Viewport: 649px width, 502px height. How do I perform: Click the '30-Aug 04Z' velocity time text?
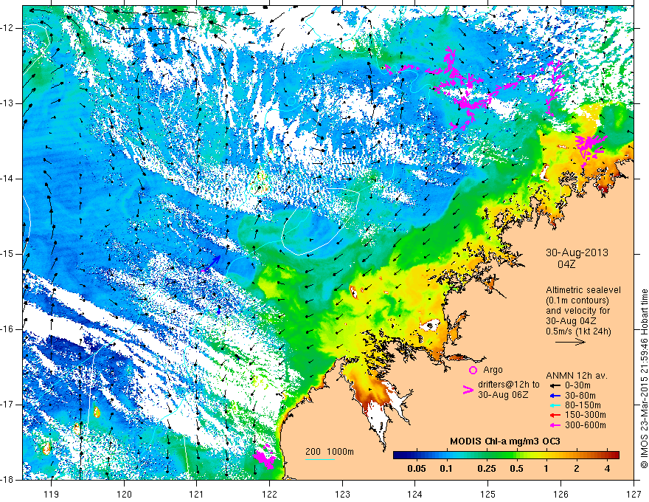[x=572, y=320]
